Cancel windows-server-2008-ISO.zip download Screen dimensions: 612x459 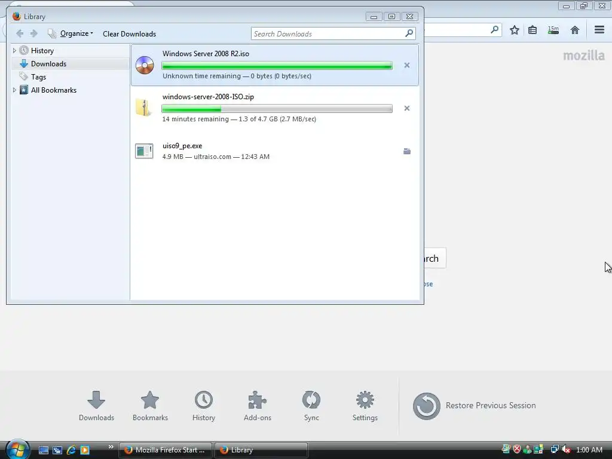406,108
